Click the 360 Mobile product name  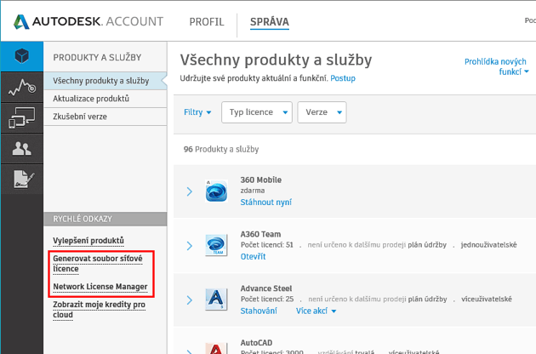click(x=261, y=180)
